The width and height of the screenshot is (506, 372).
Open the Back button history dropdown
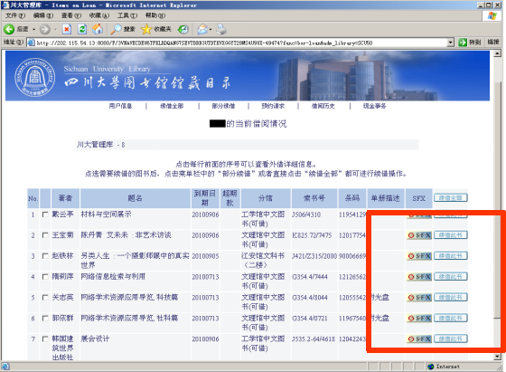pyautogui.click(x=34, y=29)
